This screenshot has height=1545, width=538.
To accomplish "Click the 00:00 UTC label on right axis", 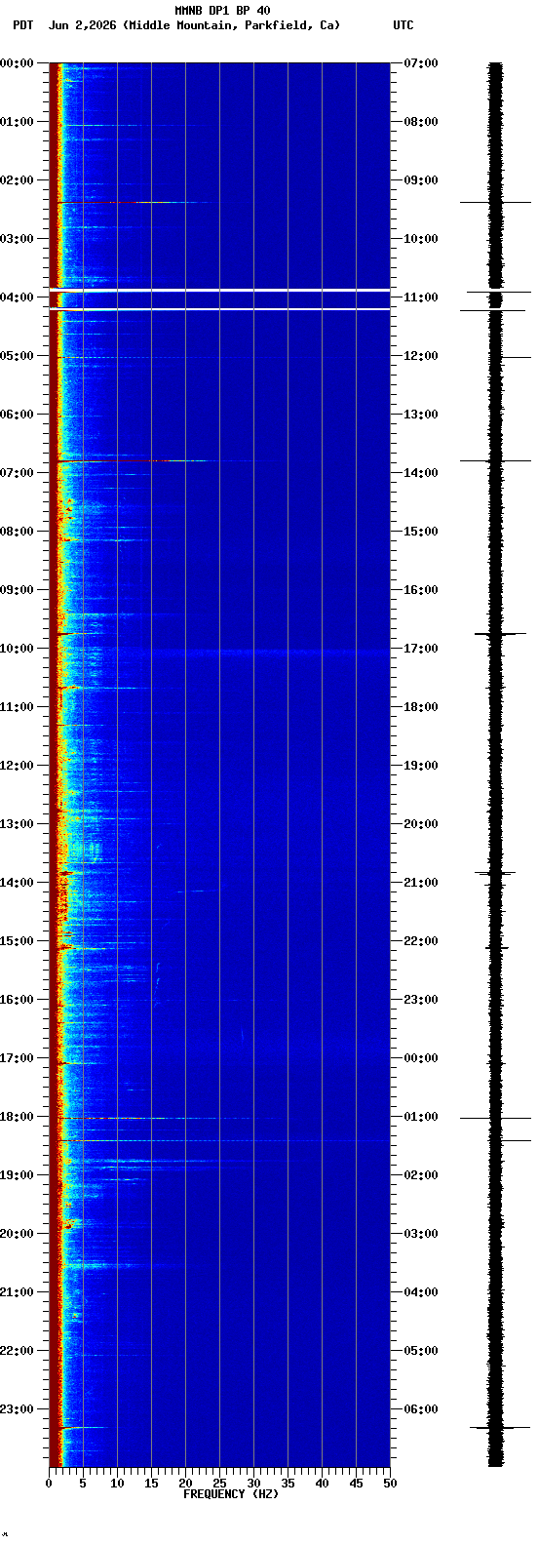I will pos(421,1058).
